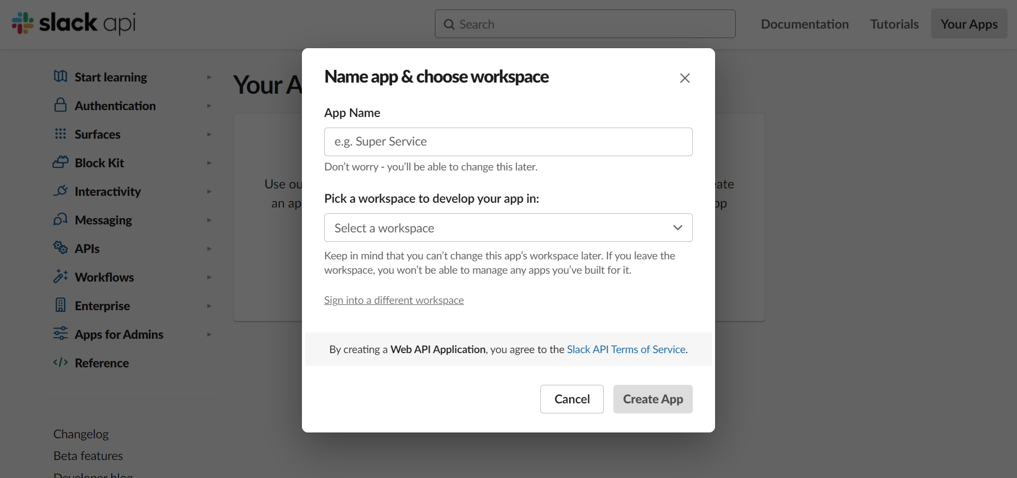The height and width of the screenshot is (478, 1017).
Task: Open Interactivity in sidebar
Action: pos(108,192)
